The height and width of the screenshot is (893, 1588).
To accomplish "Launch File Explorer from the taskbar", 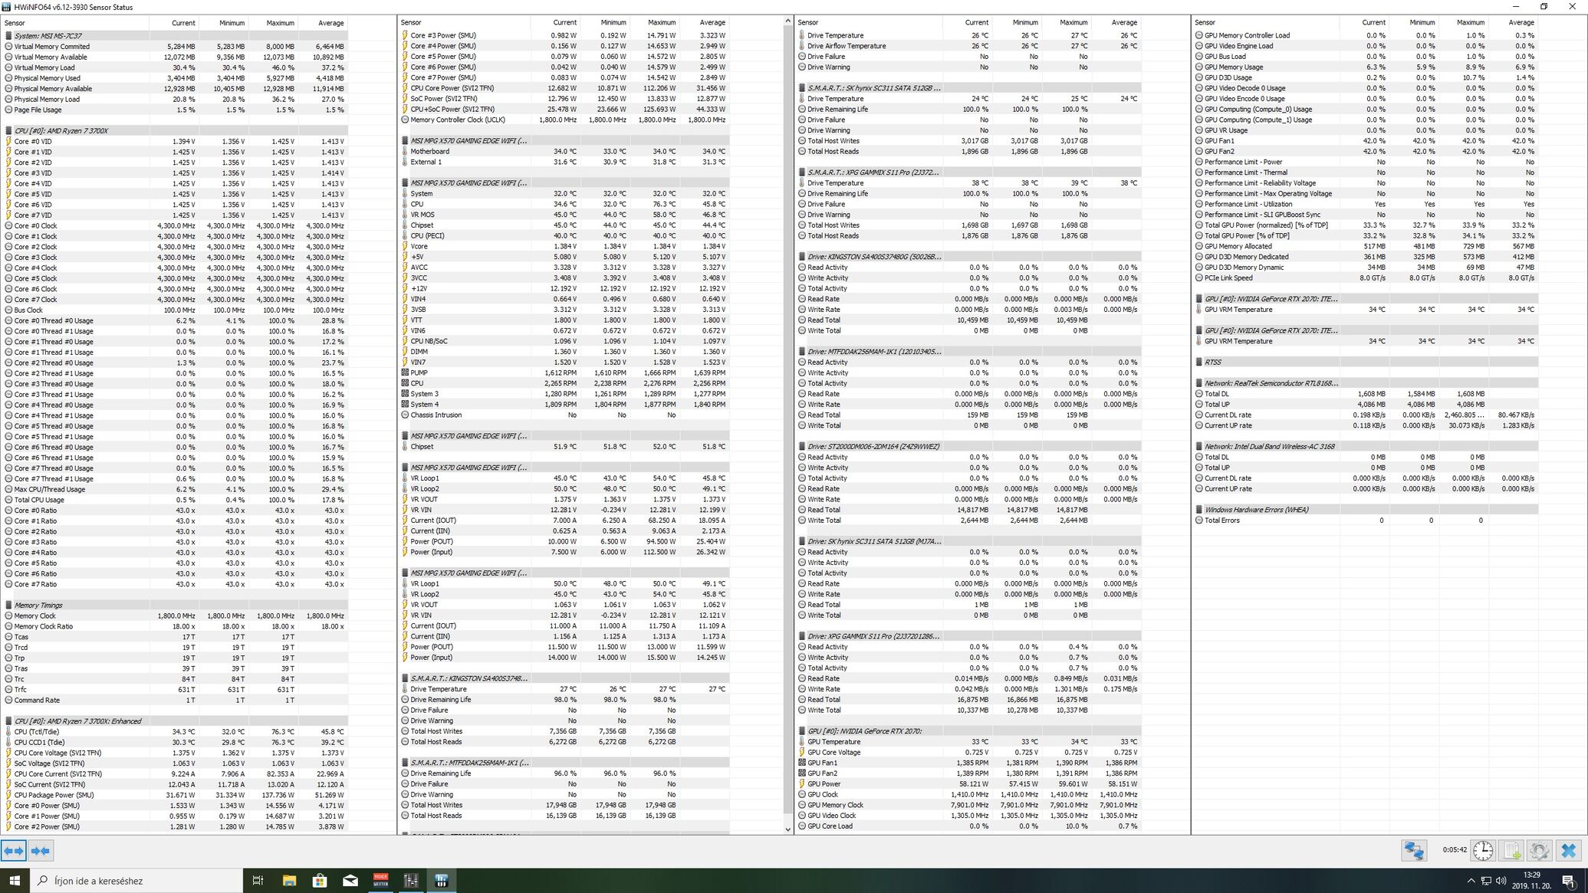I will coord(289,881).
